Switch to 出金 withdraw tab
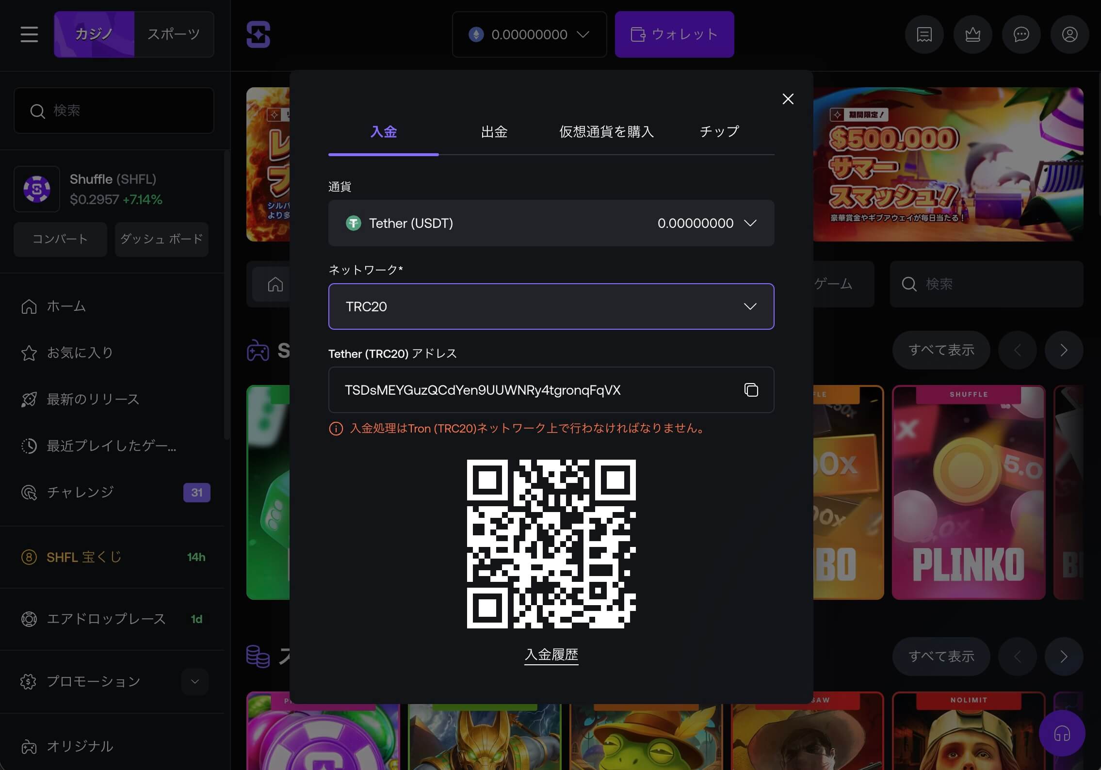This screenshot has width=1101, height=770. click(x=494, y=131)
